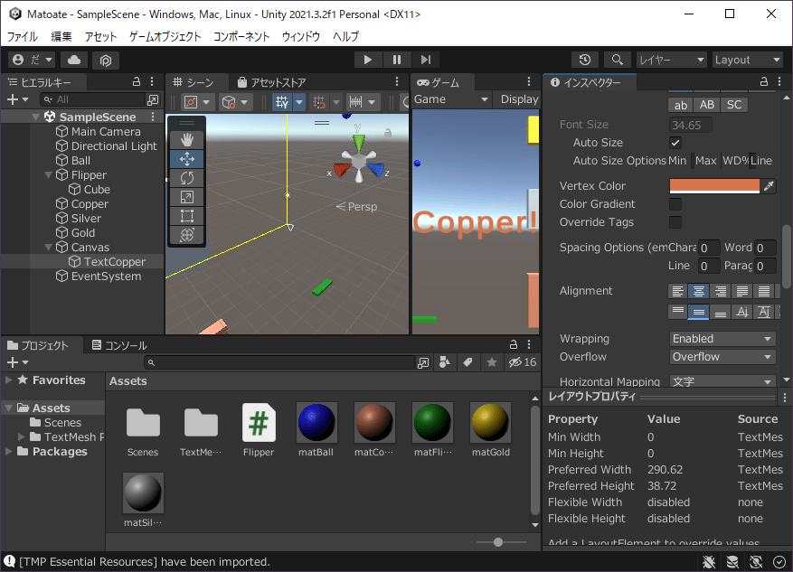The image size is (793, 572).
Task: Open the Wrapping dropdown
Action: coord(722,339)
